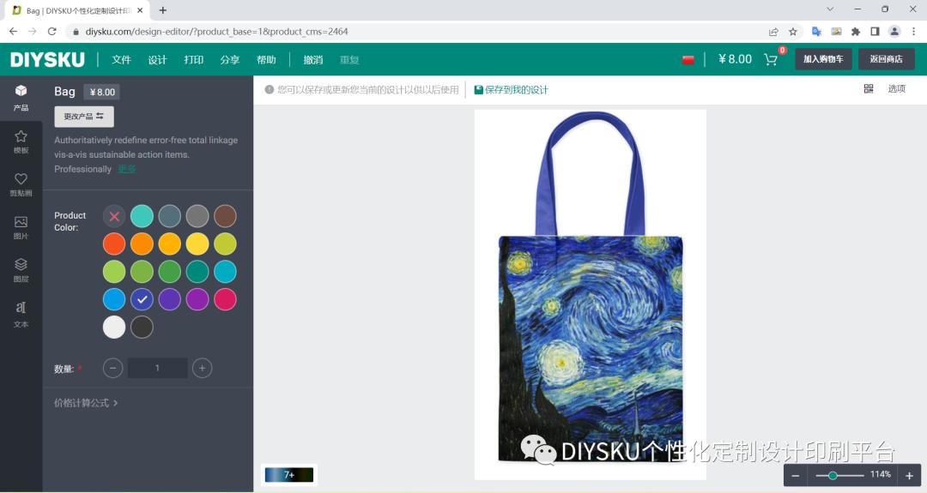Select the checked indigo product color swatch
Screen dimensions: 927x493
click(x=142, y=299)
